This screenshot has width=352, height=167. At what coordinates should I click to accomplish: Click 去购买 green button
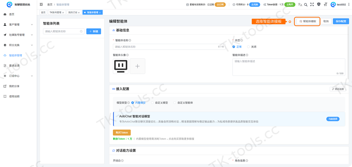tap(290, 5)
